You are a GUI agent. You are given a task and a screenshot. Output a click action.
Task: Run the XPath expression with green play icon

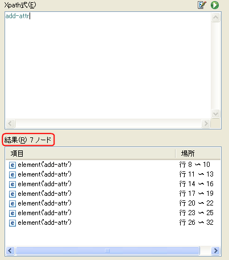(x=215, y=5)
